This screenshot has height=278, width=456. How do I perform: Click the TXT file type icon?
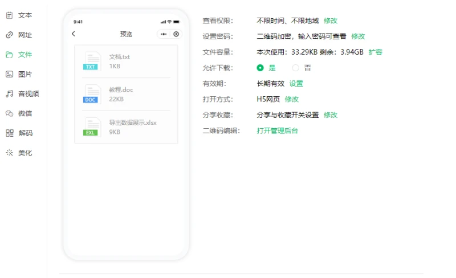pos(92,61)
